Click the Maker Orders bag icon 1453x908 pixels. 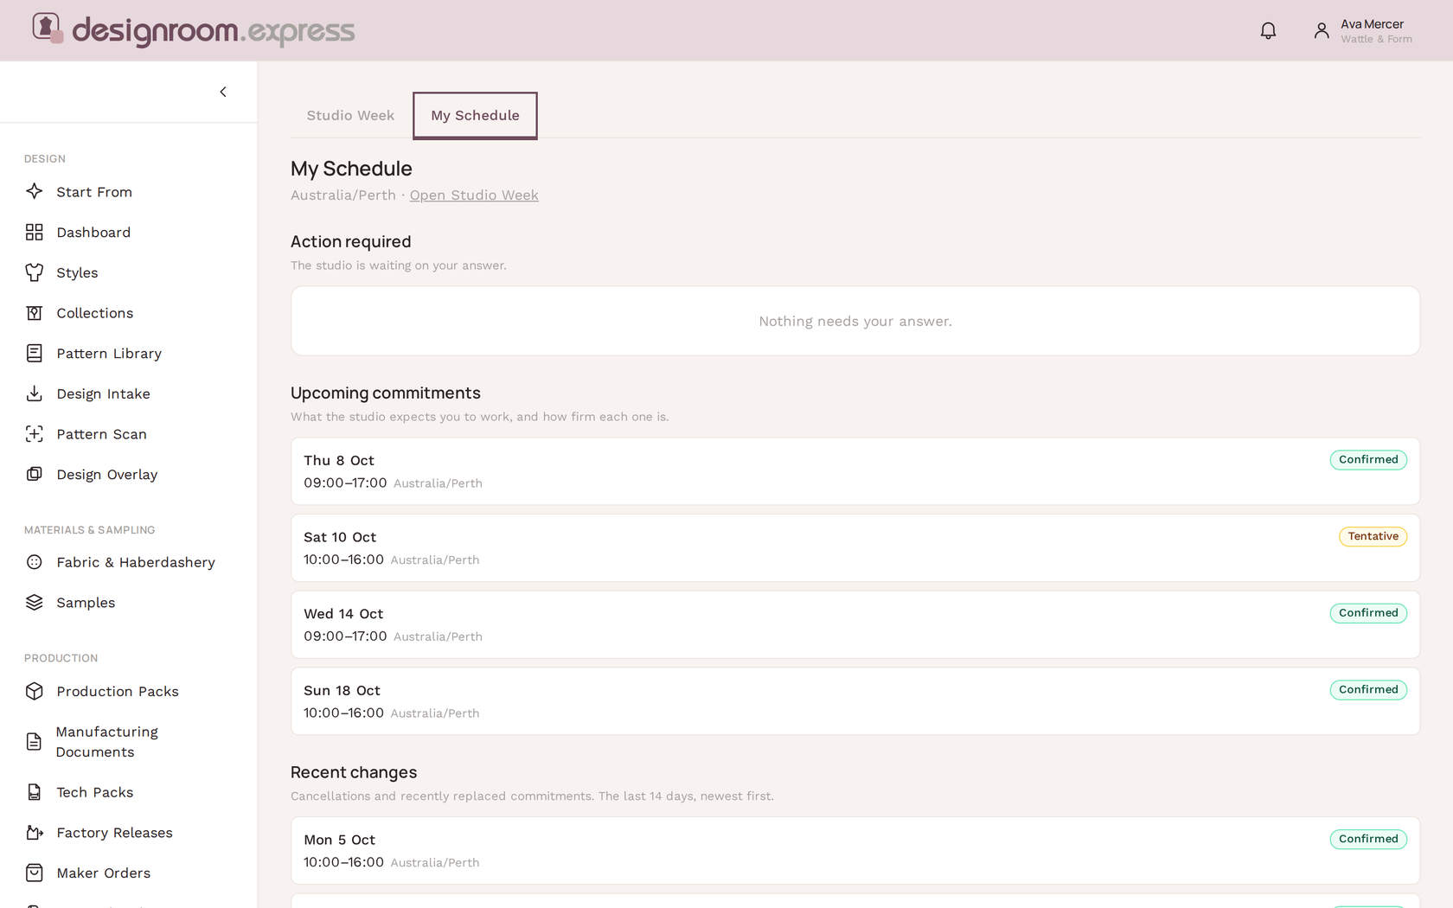[x=35, y=873]
